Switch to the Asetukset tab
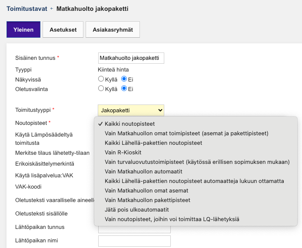302x248 pixels. tap(63, 29)
